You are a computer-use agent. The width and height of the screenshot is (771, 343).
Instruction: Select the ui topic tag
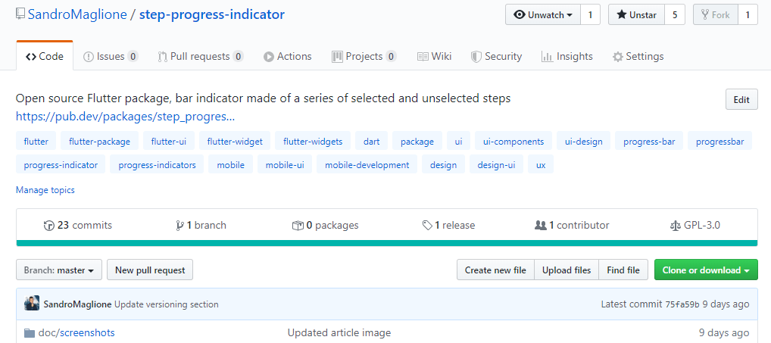458,142
